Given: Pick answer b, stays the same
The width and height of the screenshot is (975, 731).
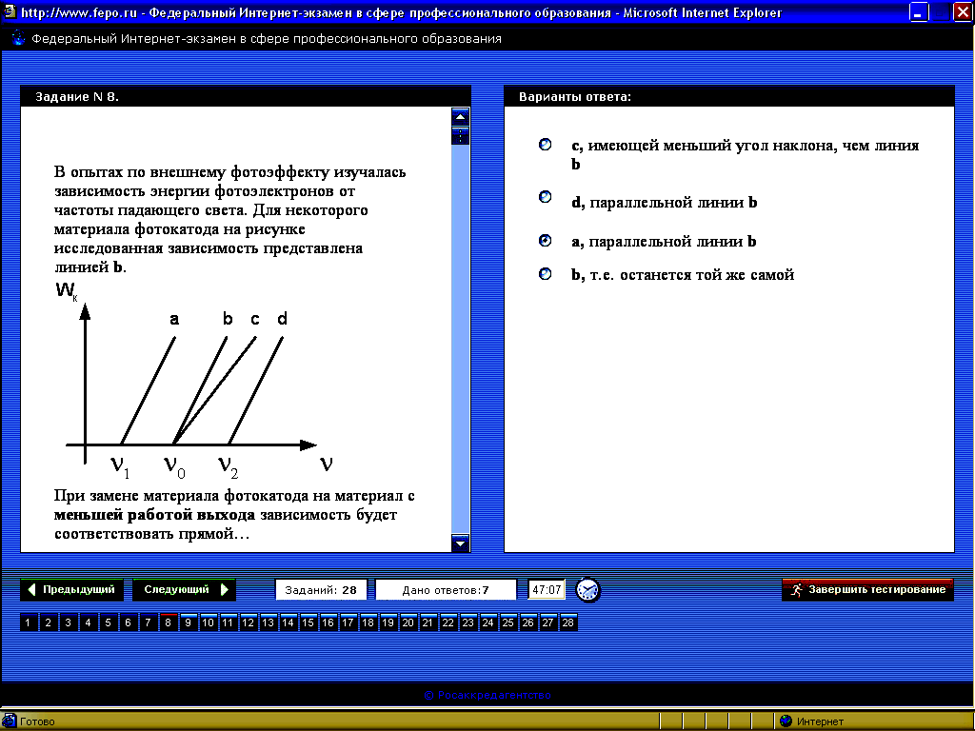Looking at the screenshot, I should tap(545, 273).
